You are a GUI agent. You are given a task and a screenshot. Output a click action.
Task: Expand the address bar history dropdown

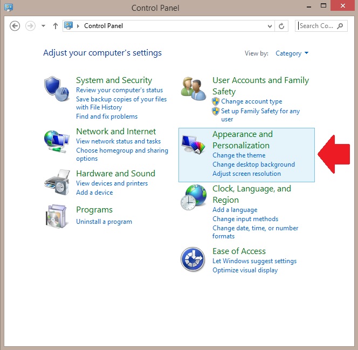click(270, 26)
